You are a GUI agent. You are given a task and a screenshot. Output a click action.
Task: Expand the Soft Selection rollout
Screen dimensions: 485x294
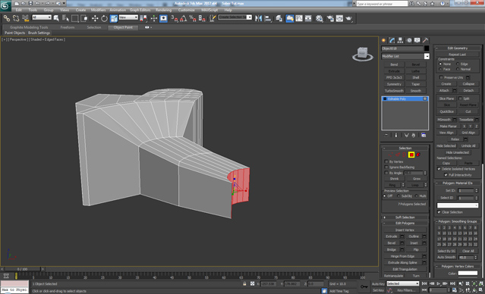[x=405, y=217]
